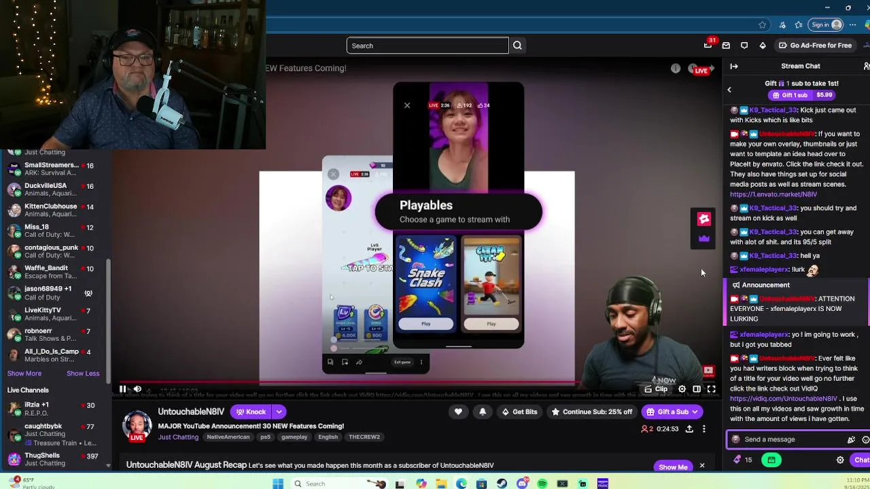The image size is (870, 489).
Task: Expand the dropdown arrow beside Knock
Action: pos(279,412)
